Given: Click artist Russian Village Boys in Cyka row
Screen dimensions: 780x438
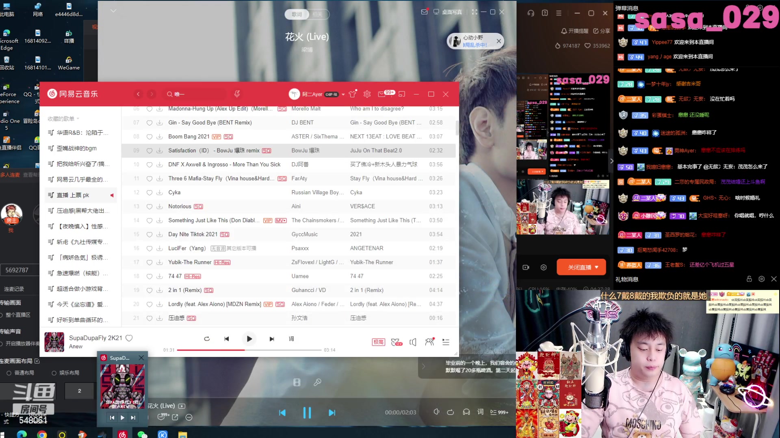Looking at the screenshot, I should point(318,193).
